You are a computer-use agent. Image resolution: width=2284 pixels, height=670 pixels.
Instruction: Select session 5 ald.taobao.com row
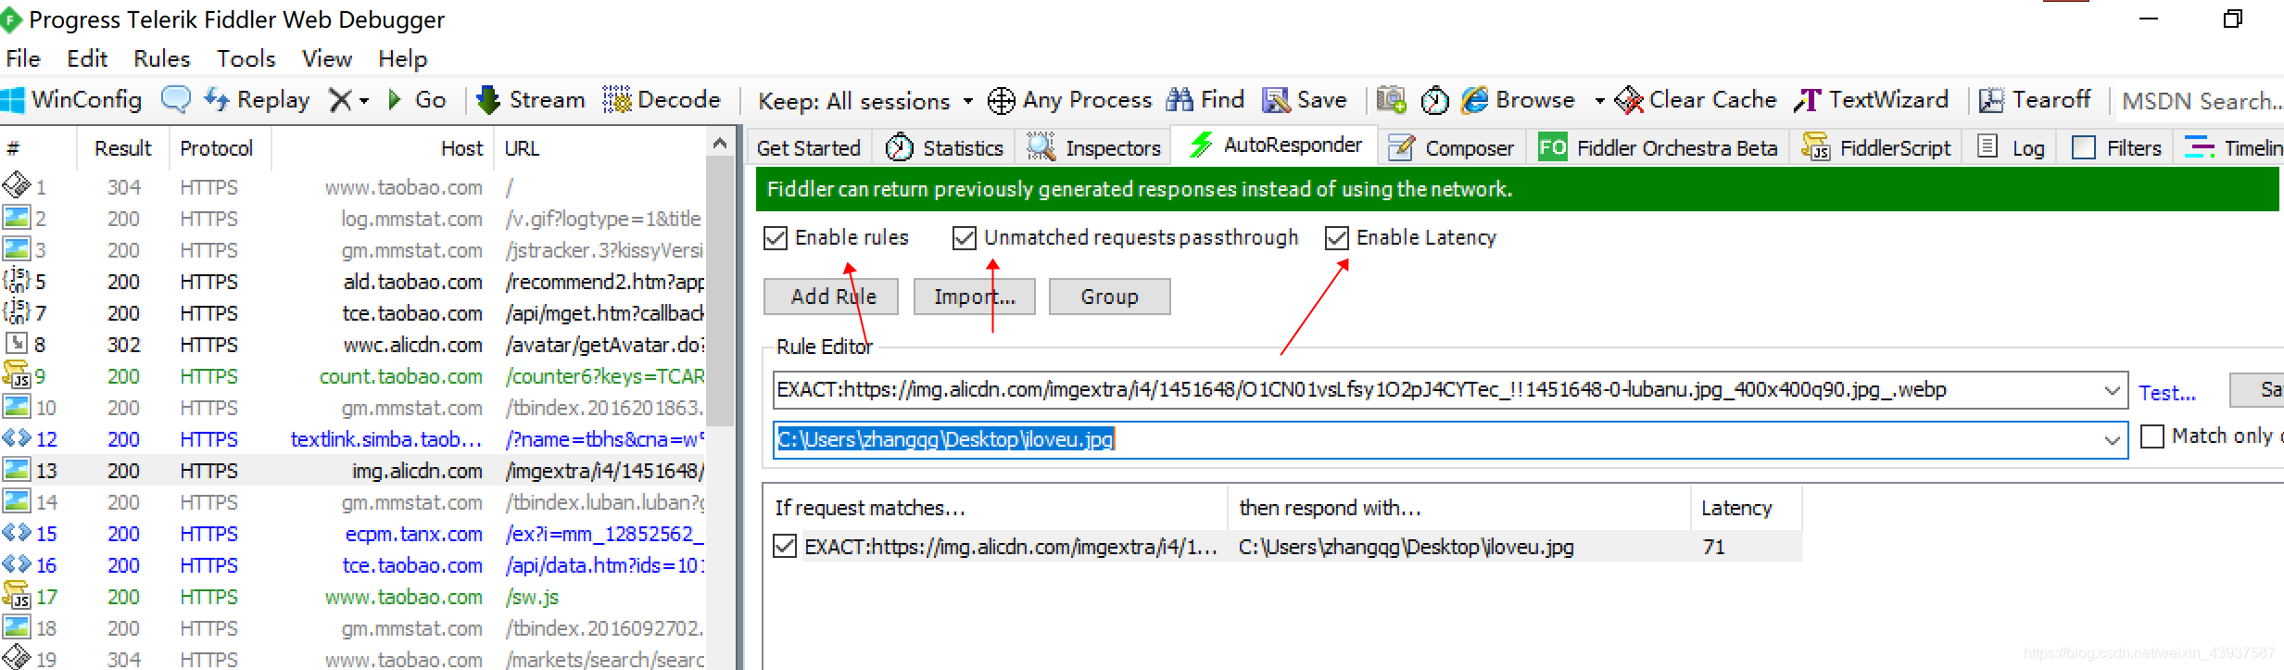click(352, 282)
